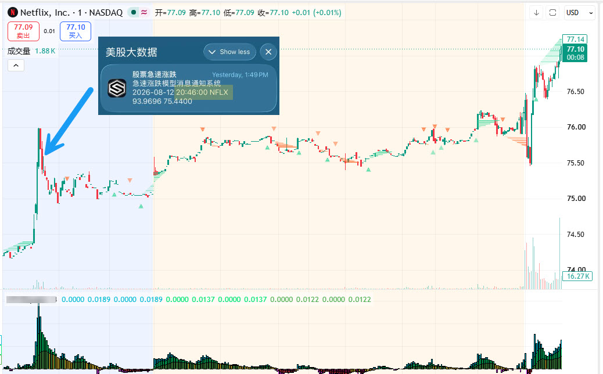603x374 pixels.
Task: Click the Netflix logo icon
Action: [13, 12]
